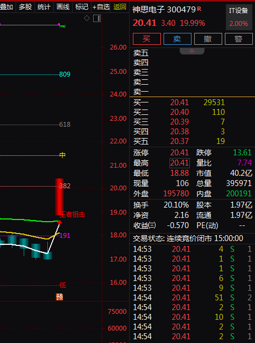Click the 低 low level label

coord(62,285)
